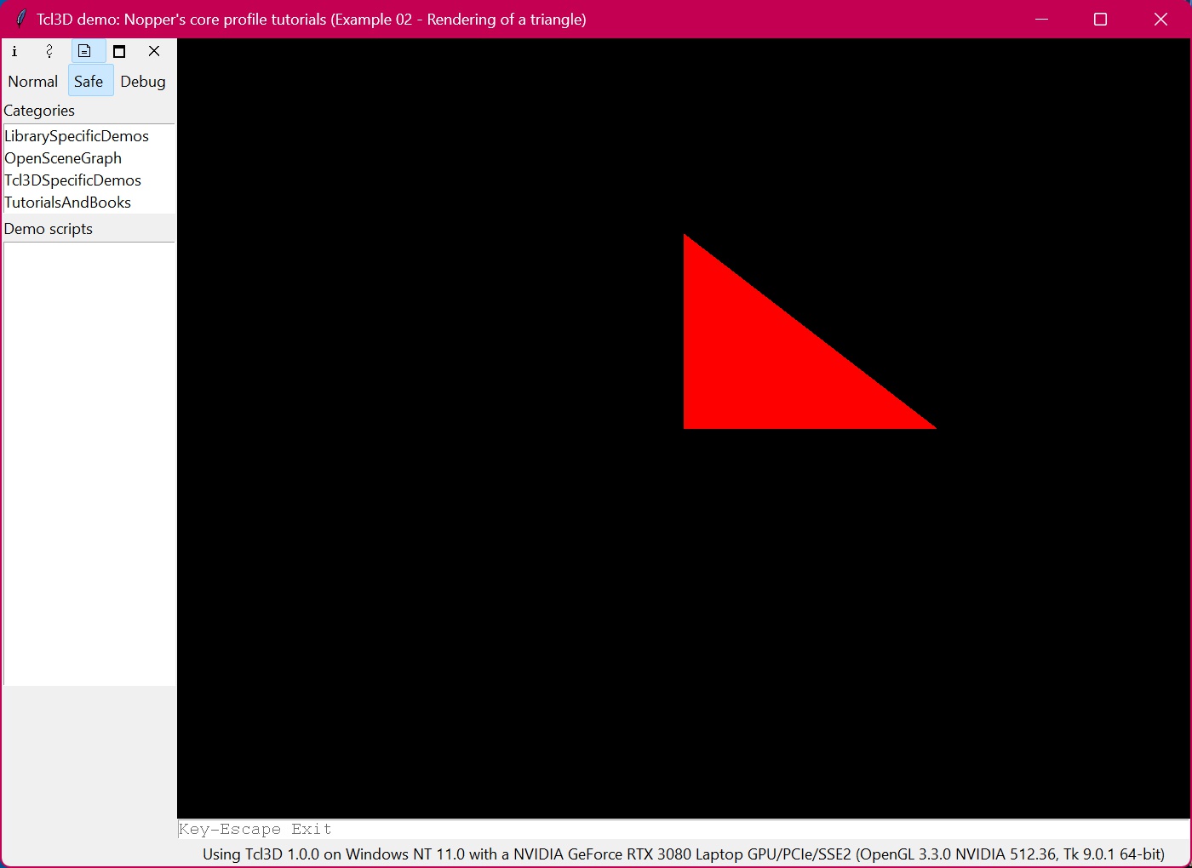Click the Tcl feather icon in title bar
Screen dimensions: 1192x868
click(x=20, y=19)
